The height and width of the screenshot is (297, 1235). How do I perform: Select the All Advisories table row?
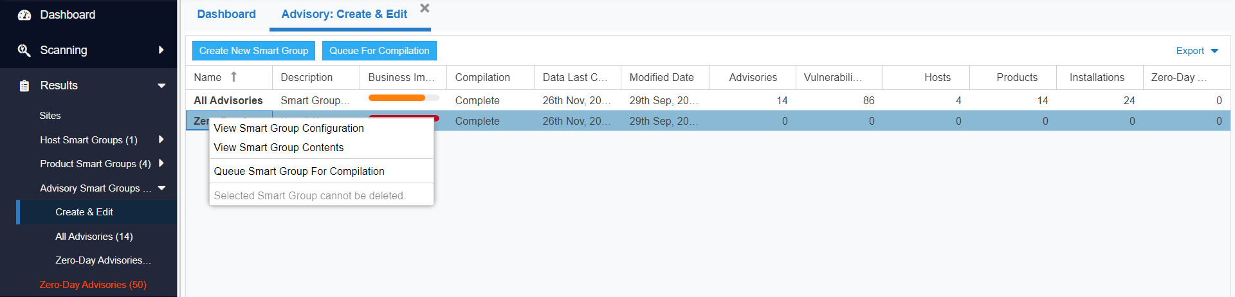click(708, 100)
